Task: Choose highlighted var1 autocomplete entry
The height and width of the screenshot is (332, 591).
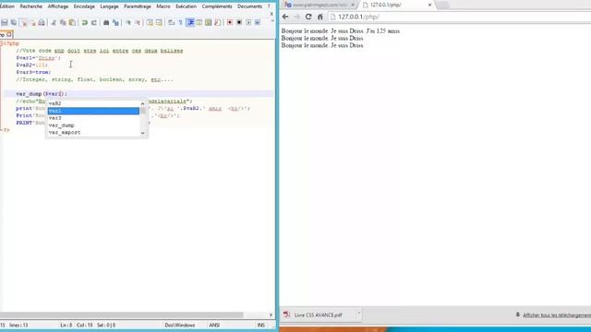Action: click(93, 111)
